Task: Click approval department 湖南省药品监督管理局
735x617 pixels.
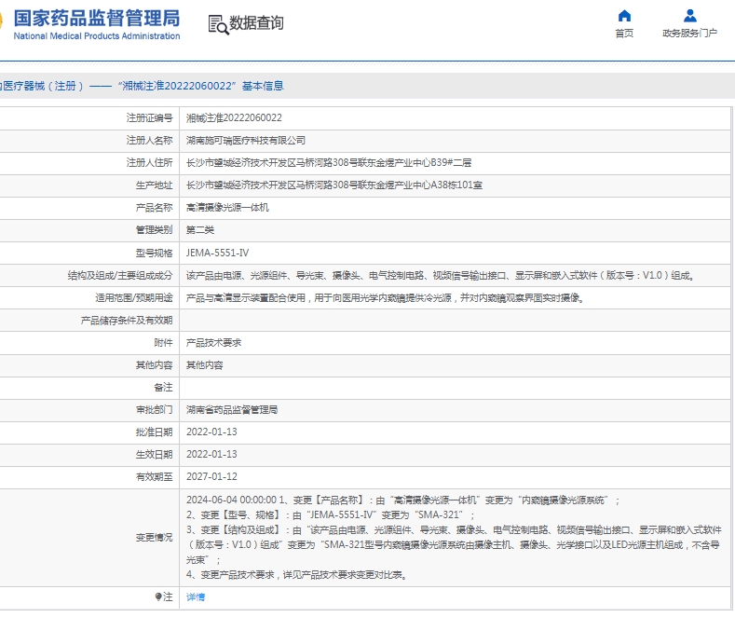Action: tap(232, 410)
